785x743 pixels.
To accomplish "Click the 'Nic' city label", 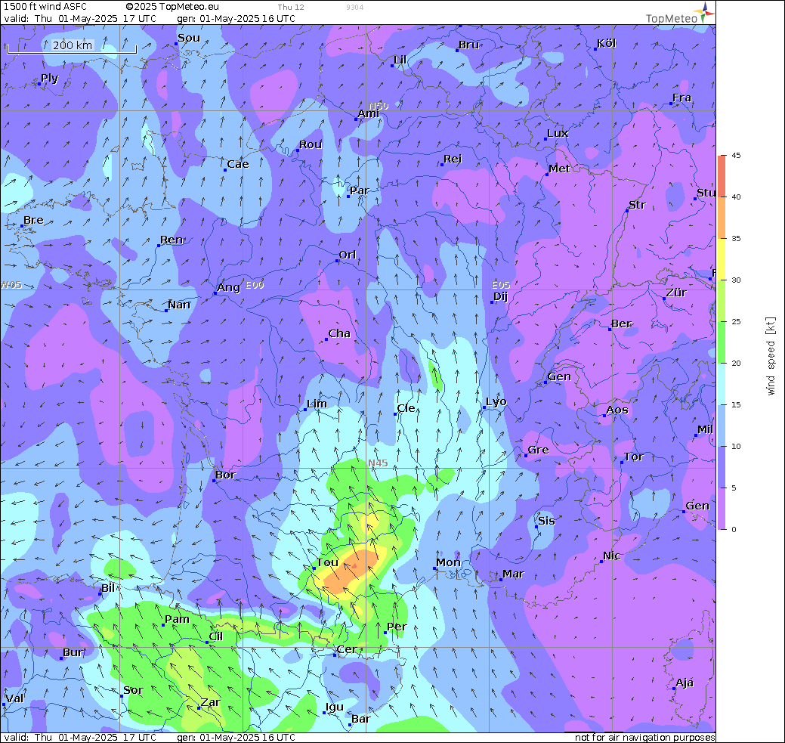I will pos(612,556).
